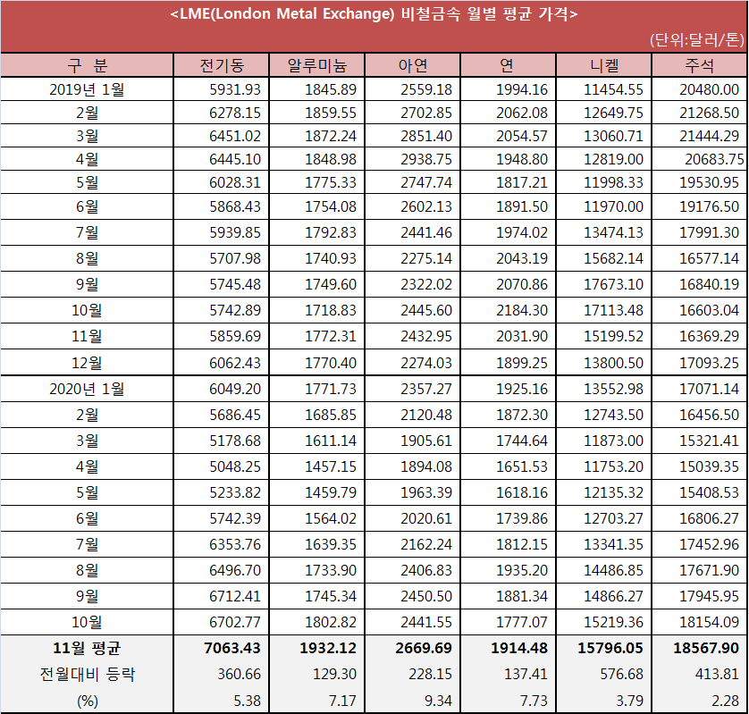
Task: Select the 전기동 column header
Action: (222, 65)
